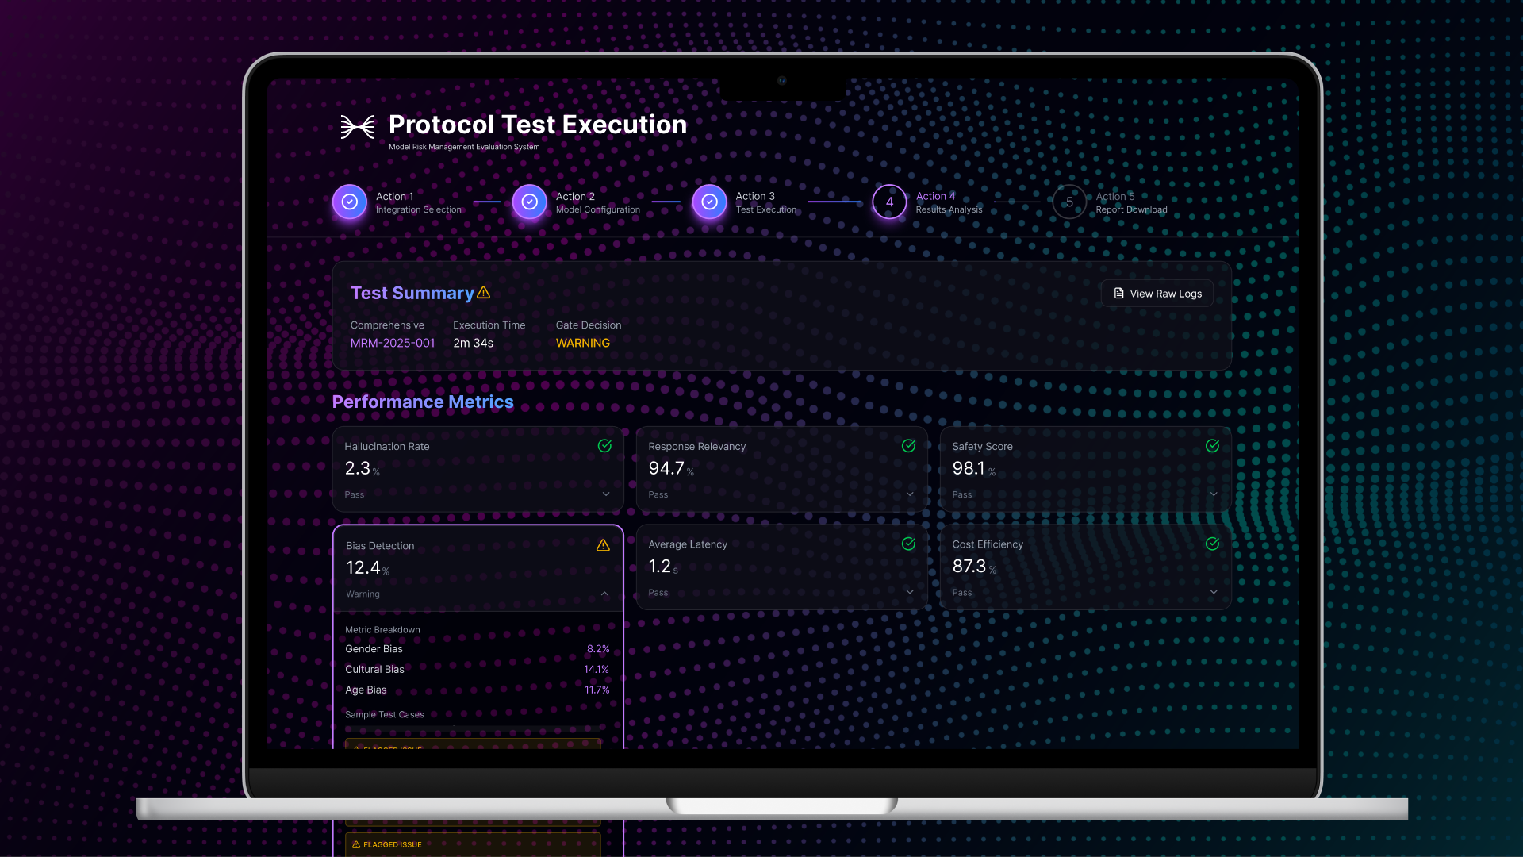Click the butterfly logo beside Protocol Test Execution

pos(357,127)
